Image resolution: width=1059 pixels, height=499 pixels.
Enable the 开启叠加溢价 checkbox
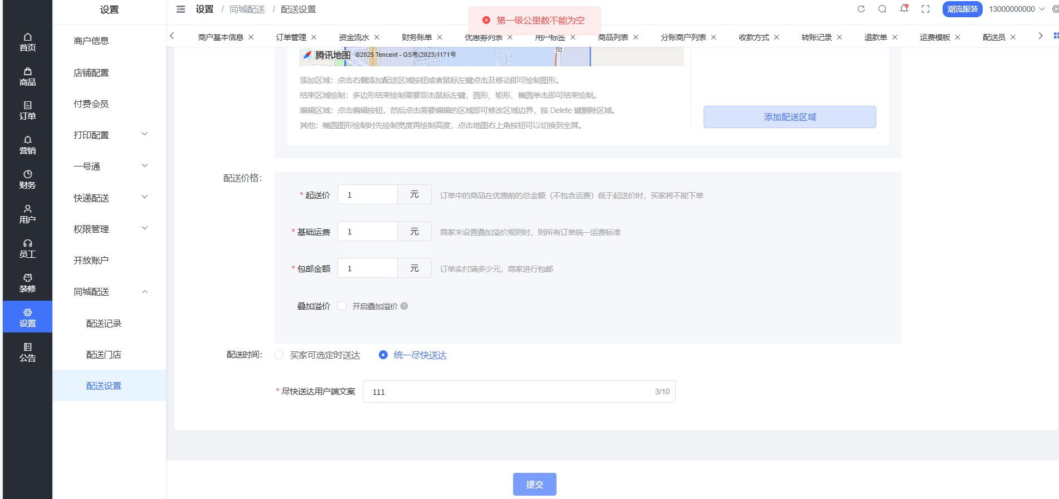pos(343,306)
